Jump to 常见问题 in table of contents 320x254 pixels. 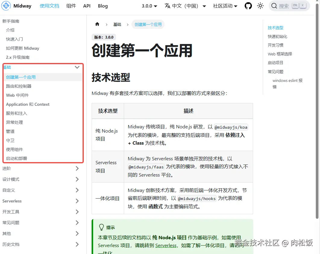pyautogui.click(x=275, y=72)
